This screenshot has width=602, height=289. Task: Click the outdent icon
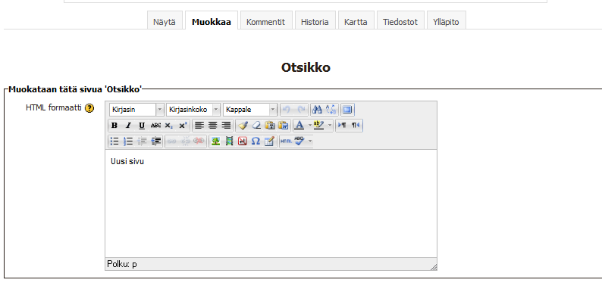pyautogui.click(x=142, y=141)
